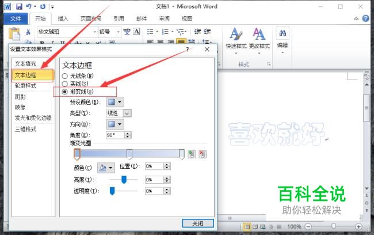Click the Undo arrow icon

click(x=29, y=6)
